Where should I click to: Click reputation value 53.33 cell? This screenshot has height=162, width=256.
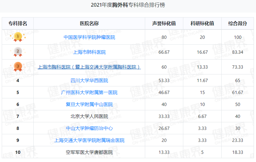click(164, 81)
